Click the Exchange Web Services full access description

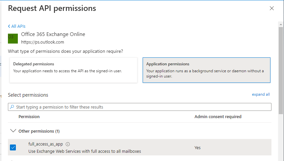click(x=85, y=151)
